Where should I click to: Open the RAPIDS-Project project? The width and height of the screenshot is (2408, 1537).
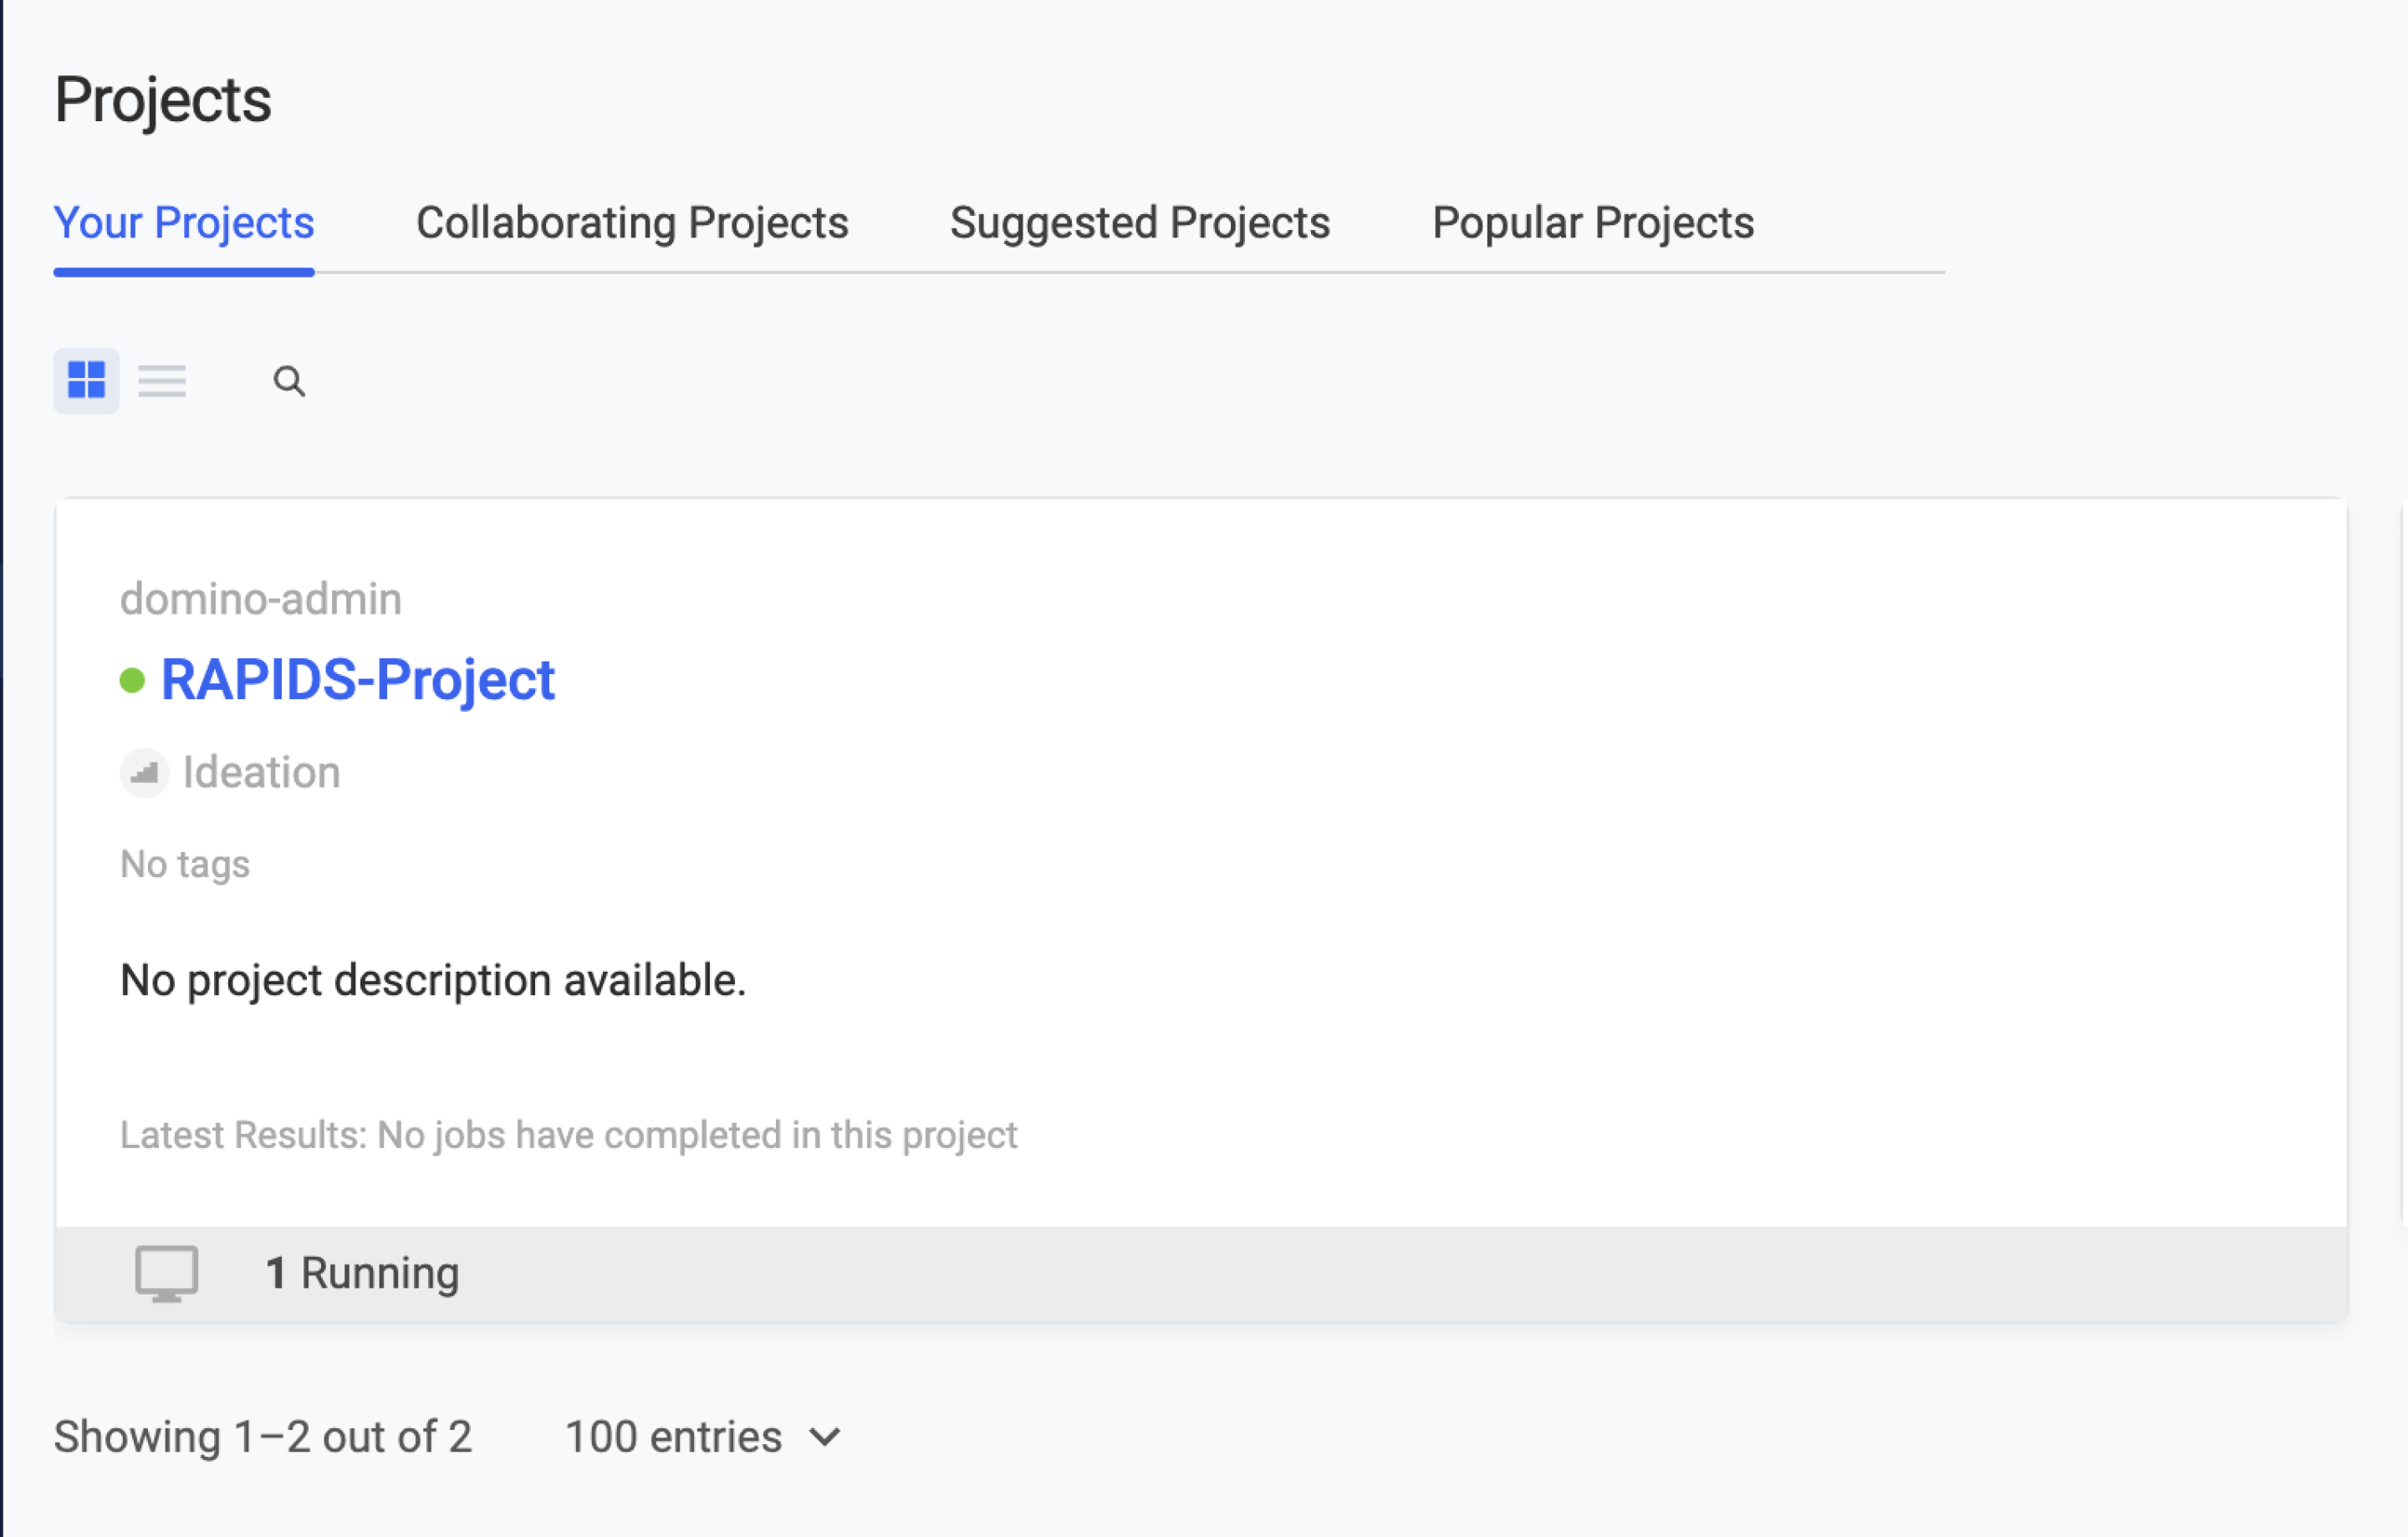coord(357,679)
